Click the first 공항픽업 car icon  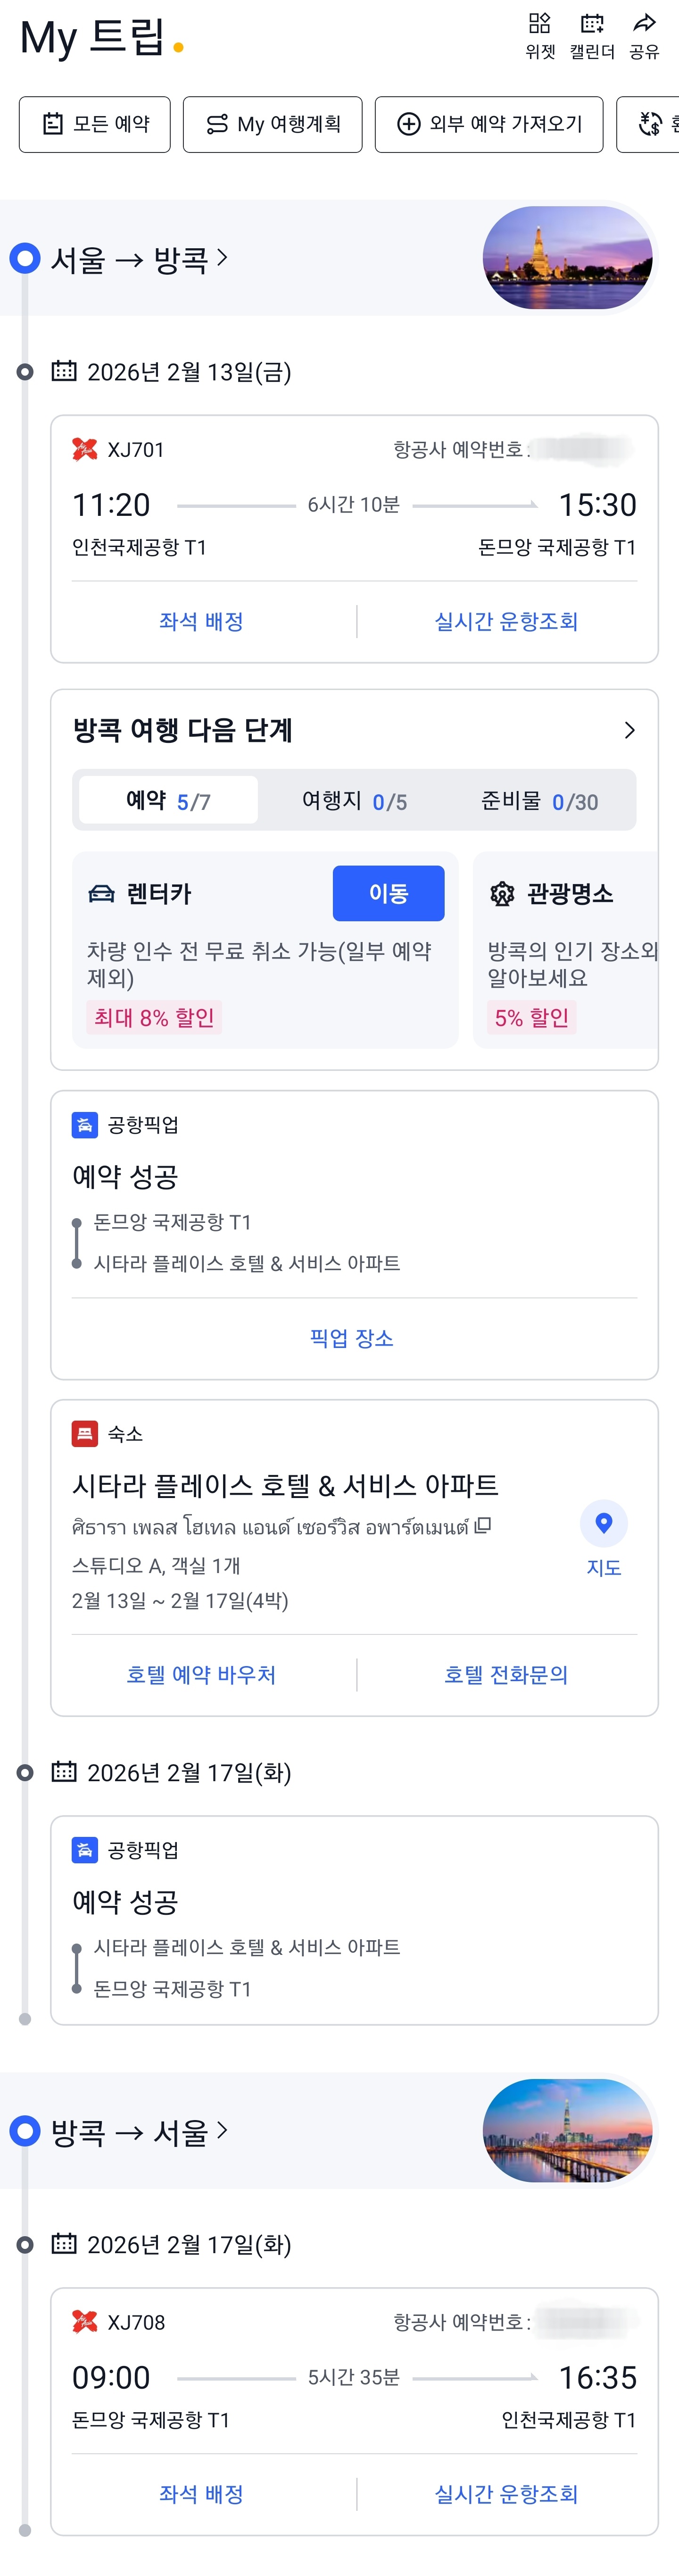85,1125
